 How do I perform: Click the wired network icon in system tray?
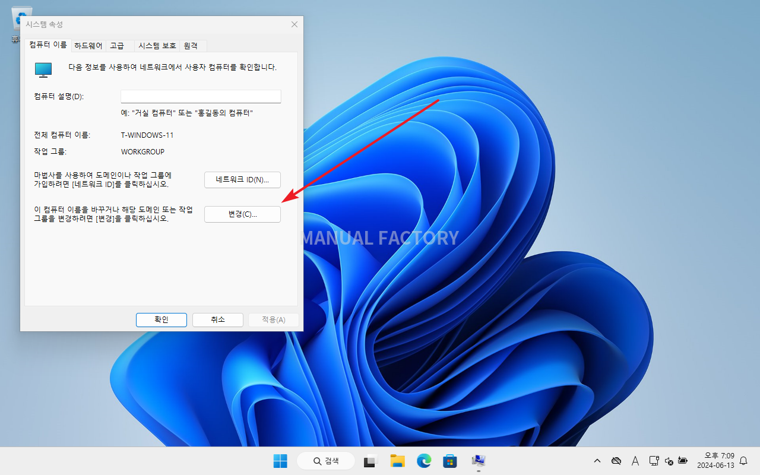pyautogui.click(x=654, y=461)
